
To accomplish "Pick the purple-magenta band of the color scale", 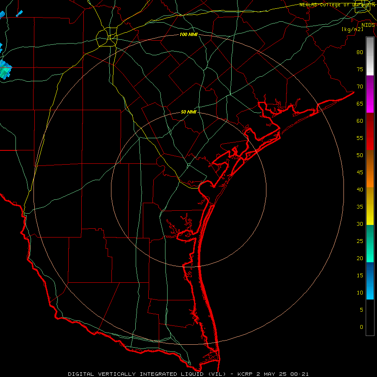I will pyautogui.click(x=370, y=94).
